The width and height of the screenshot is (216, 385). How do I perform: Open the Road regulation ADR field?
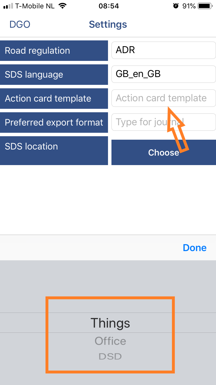[x=164, y=50]
